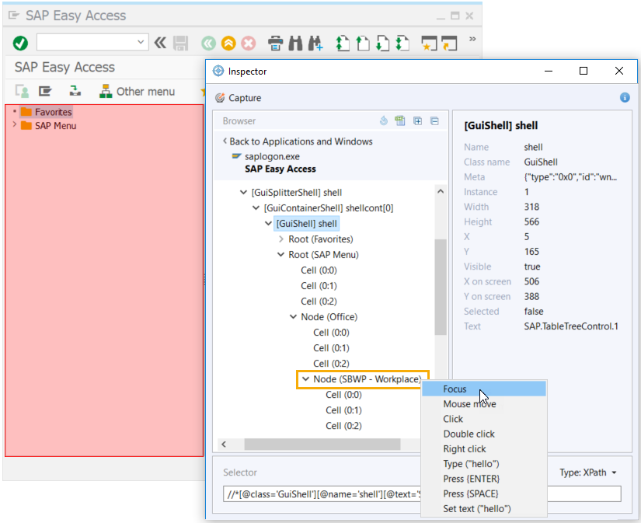The image size is (641, 523).
Task: Select the SAP Menu folder label
Action: [56, 126]
